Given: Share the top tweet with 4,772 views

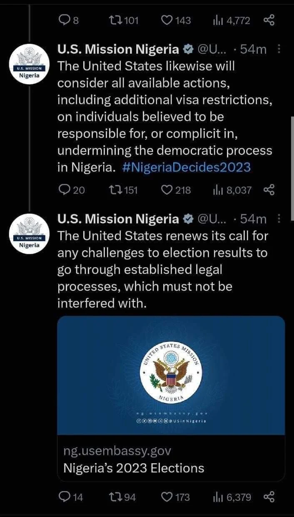Looking at the screenshot, I should tap(269, 20).
